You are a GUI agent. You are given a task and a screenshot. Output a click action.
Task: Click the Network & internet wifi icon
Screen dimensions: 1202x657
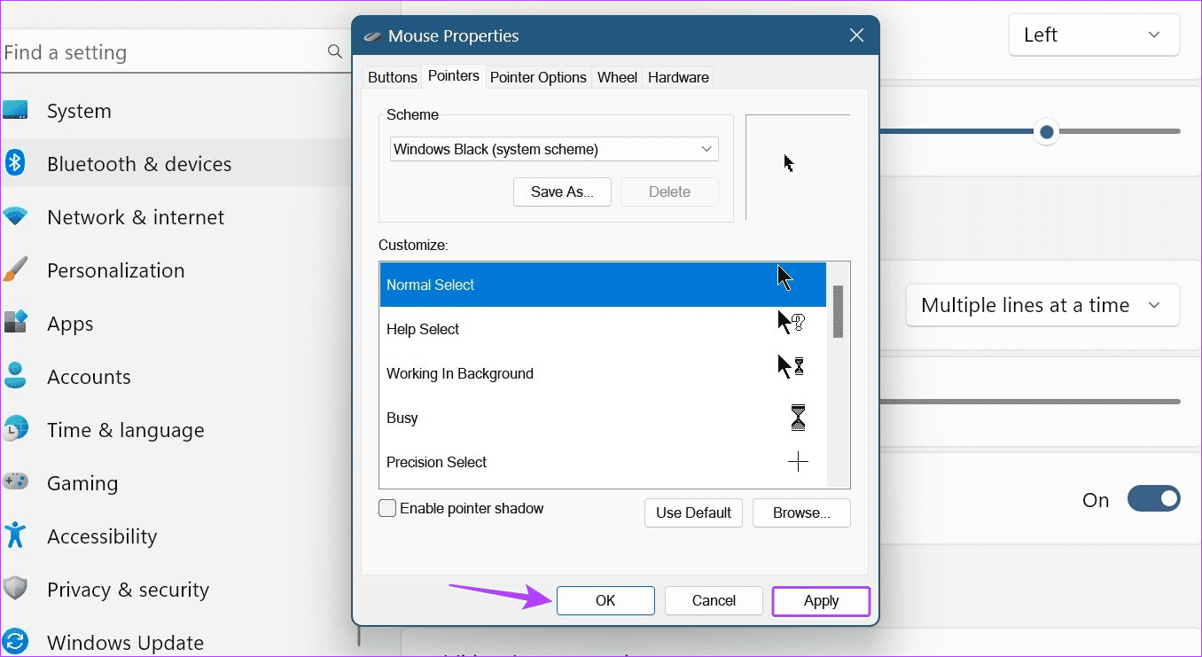15,216
